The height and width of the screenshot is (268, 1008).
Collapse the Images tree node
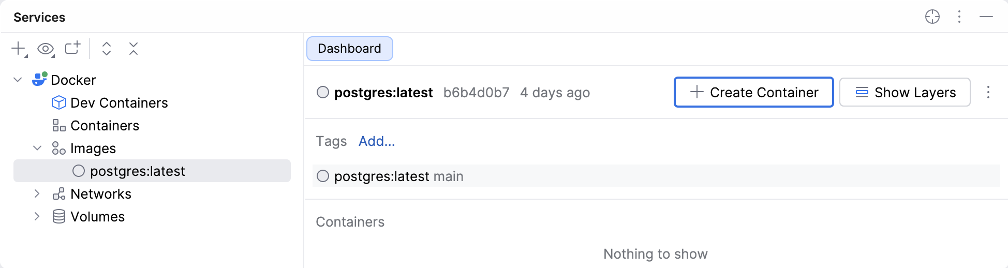tap(37, 148)
